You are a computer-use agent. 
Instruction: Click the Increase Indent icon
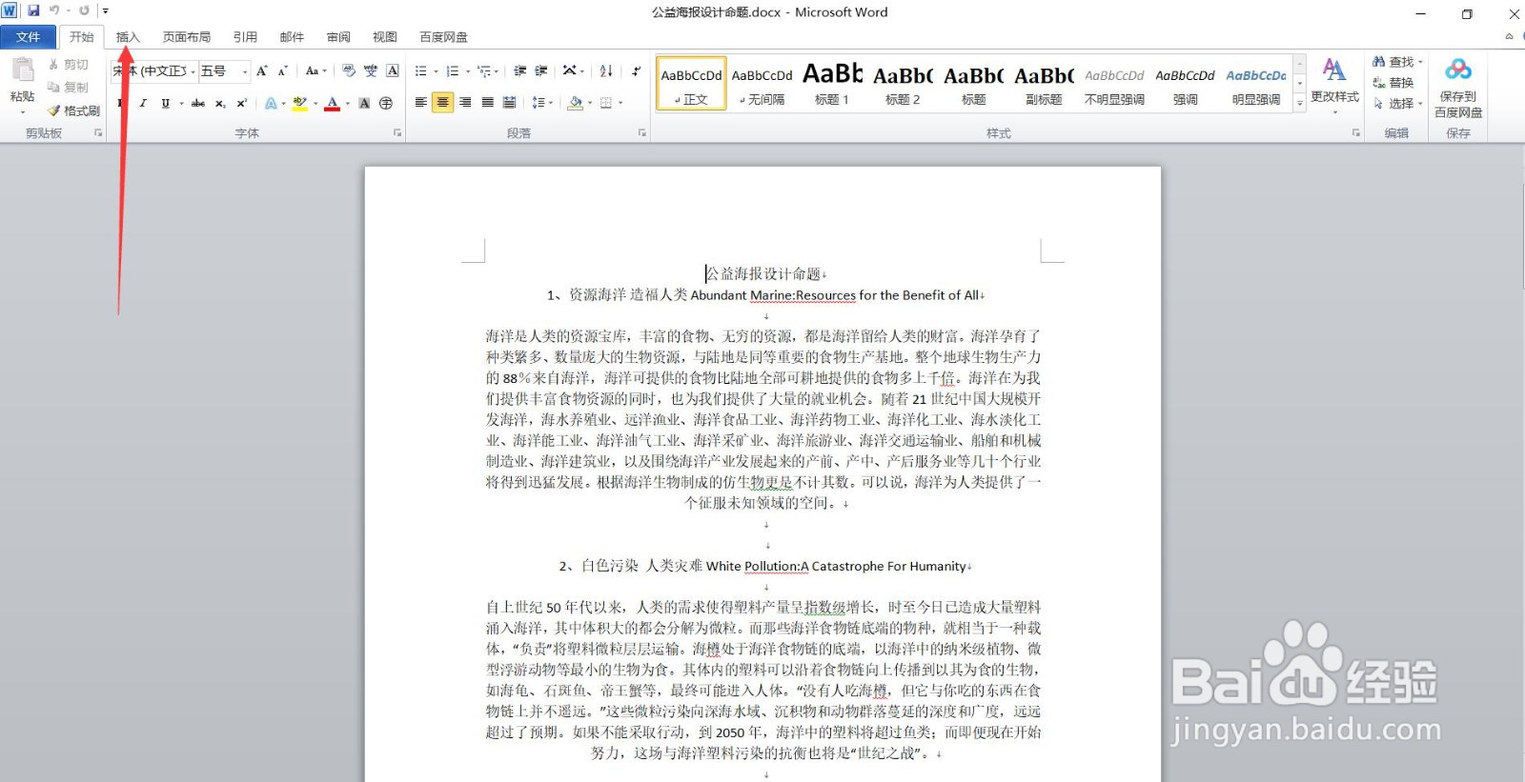[541, 71]
